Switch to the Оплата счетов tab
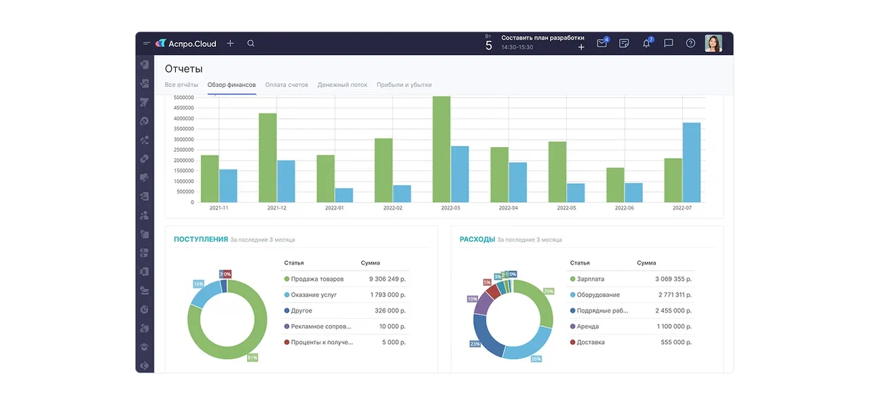Screen dimensions: 869x405 coord(286,85)
